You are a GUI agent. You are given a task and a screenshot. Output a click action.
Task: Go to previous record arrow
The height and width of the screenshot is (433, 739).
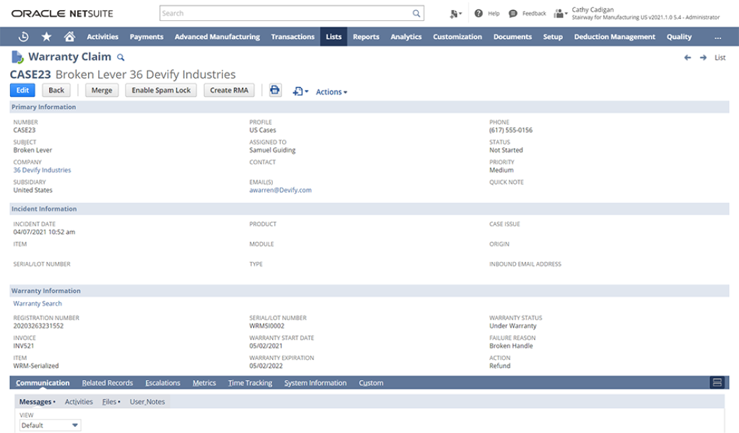pos(687,58)
